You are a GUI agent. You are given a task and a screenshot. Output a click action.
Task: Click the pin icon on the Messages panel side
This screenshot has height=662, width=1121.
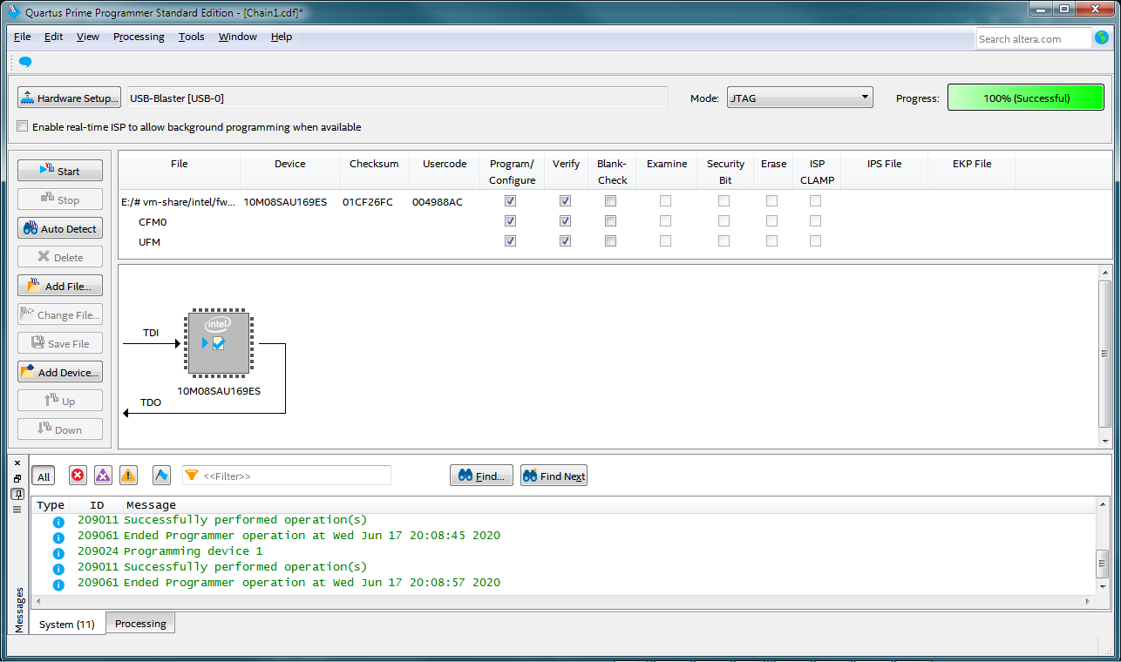[17, 494]
